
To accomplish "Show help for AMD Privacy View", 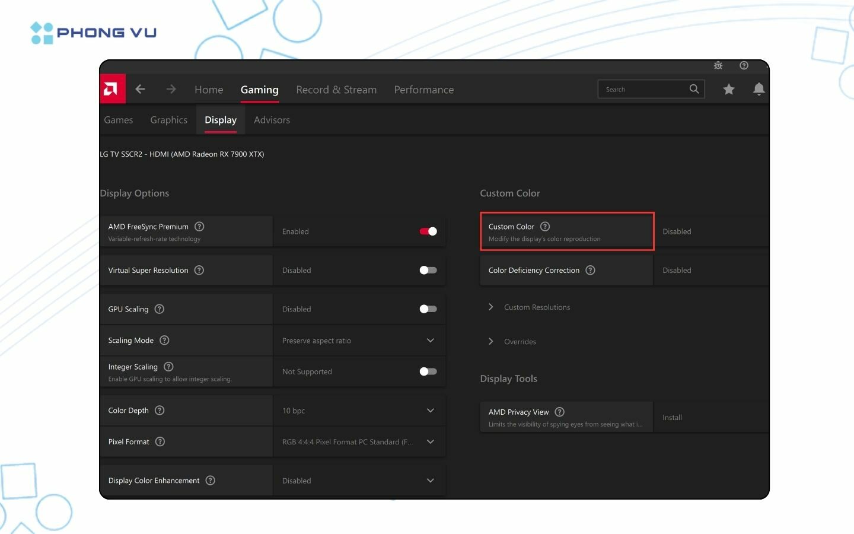I will pos(559,412).
